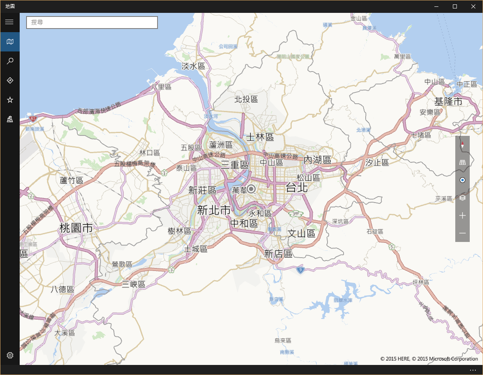
Task: Click the 平溪區 district label
Action: [444, 199]
